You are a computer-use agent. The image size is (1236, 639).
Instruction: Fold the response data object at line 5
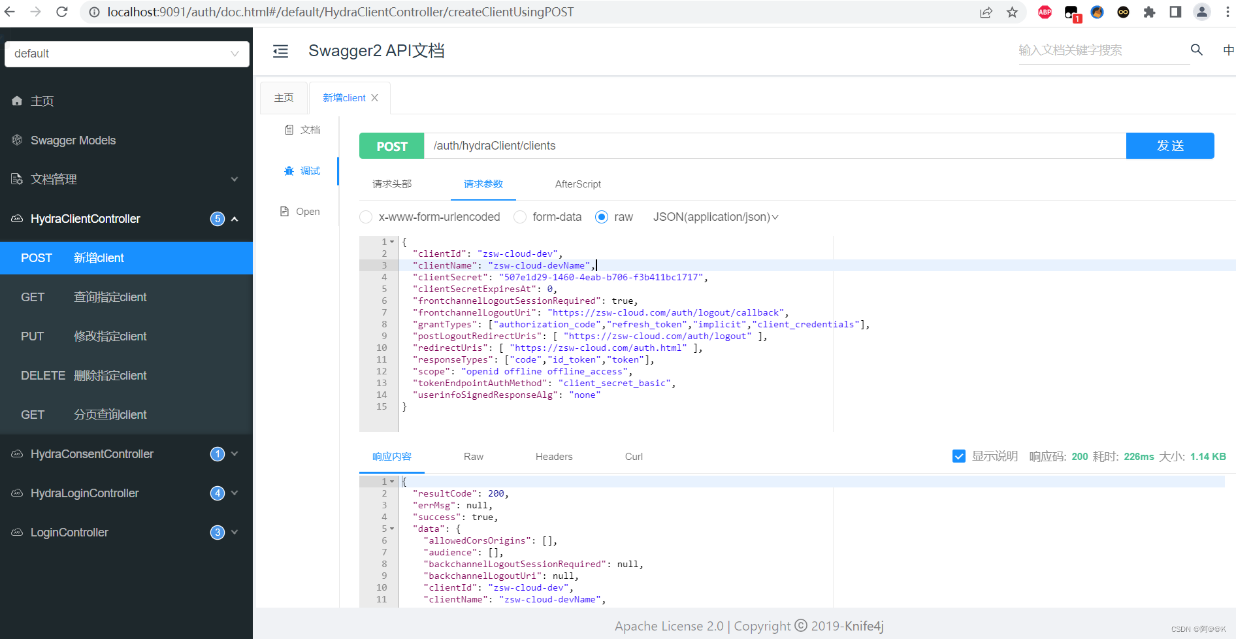click(392, 529)
